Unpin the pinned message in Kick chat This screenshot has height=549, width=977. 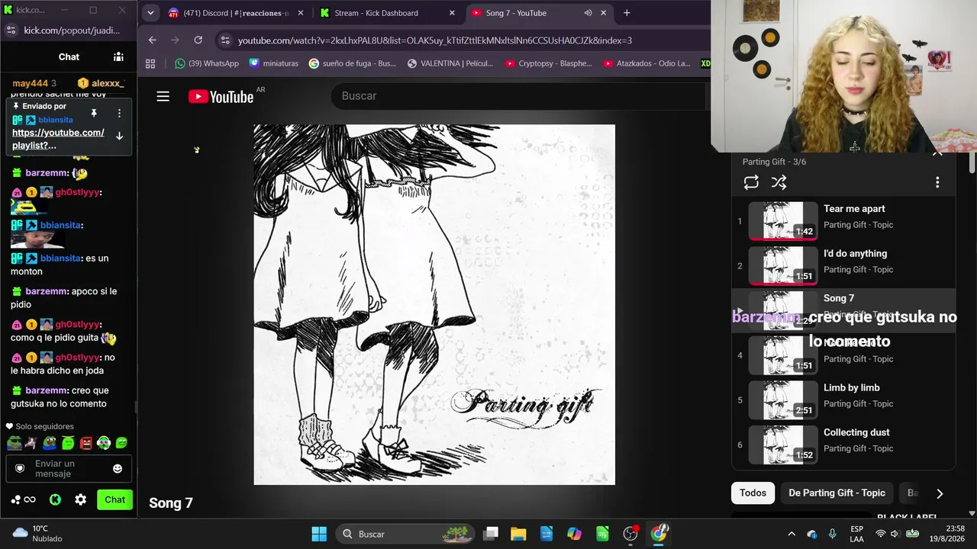tap(94, 113)
